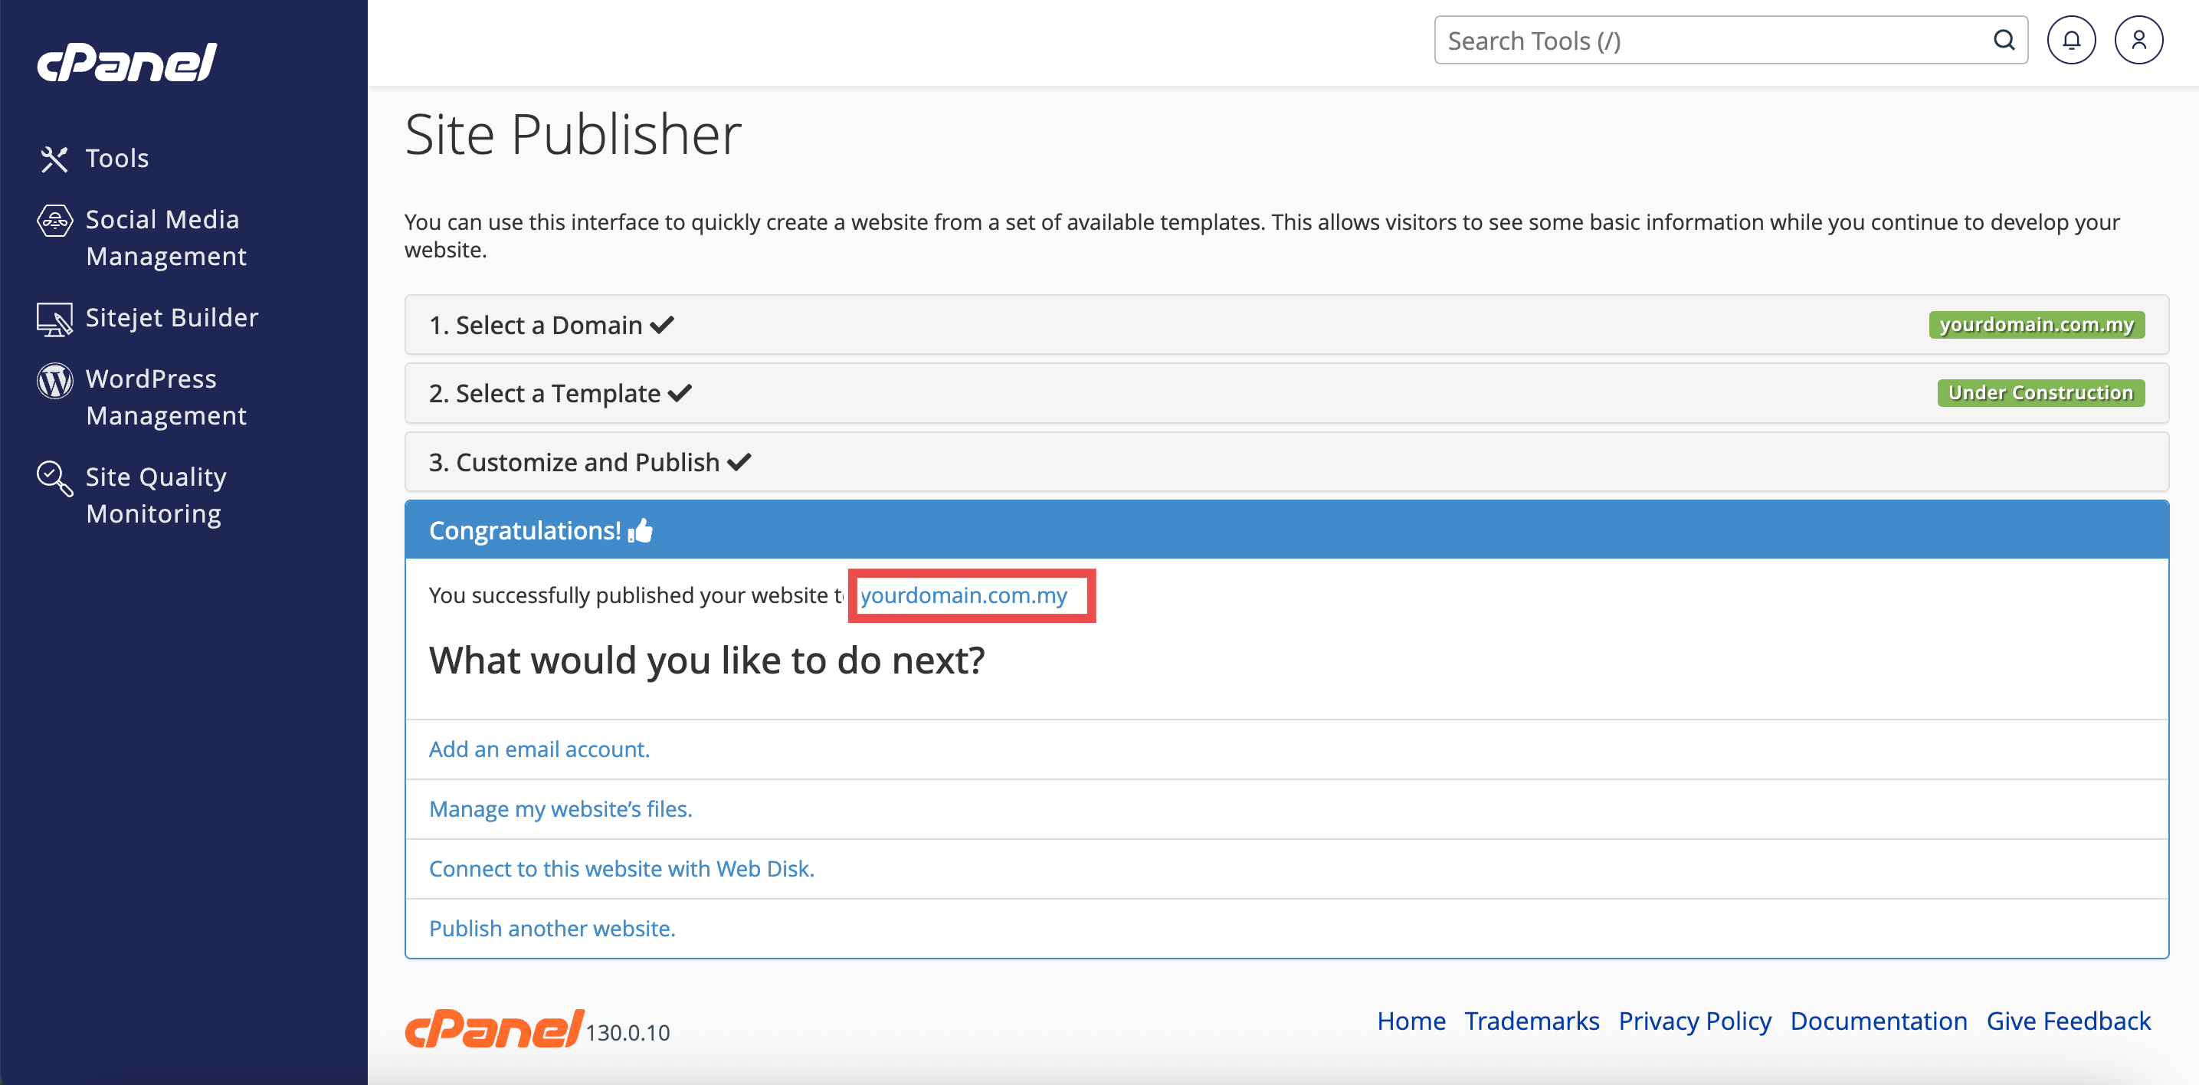
Task: Click the 'What would you like to do next?' heading
Action: [x=706, y=661]
